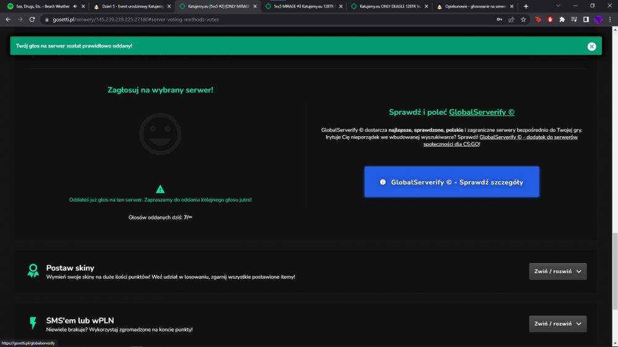Open the tab search chevron dropdown

click(558, 6)
